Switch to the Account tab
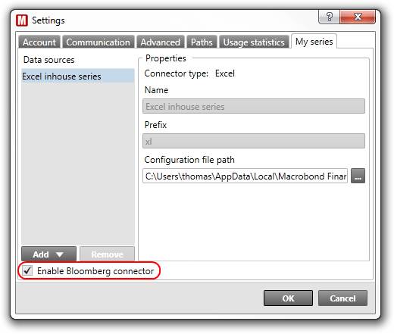The height and width of the screenshot is (334, 394). point(39,42)
